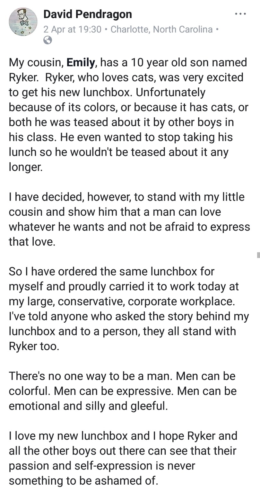Open David Pendragon's profile picture
The image size is (260, 493).
click(23, 22)
